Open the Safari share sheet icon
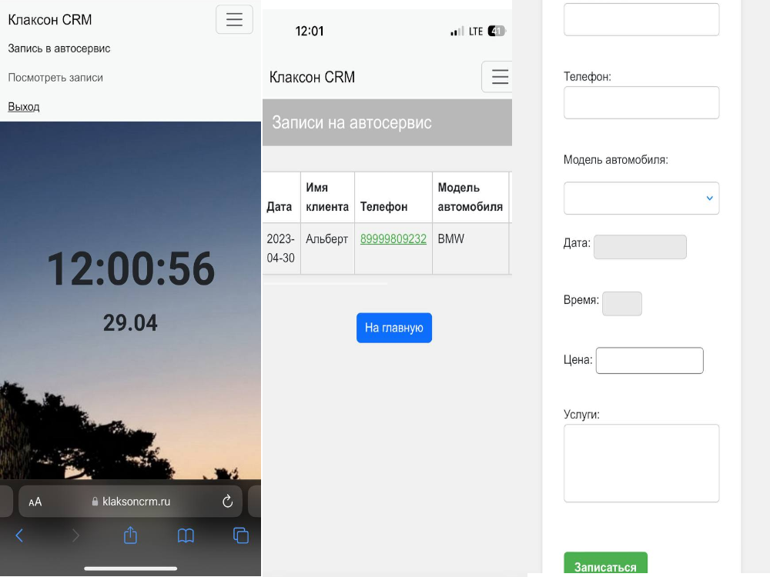Screen dimensions: 770x577 point(130,535)
